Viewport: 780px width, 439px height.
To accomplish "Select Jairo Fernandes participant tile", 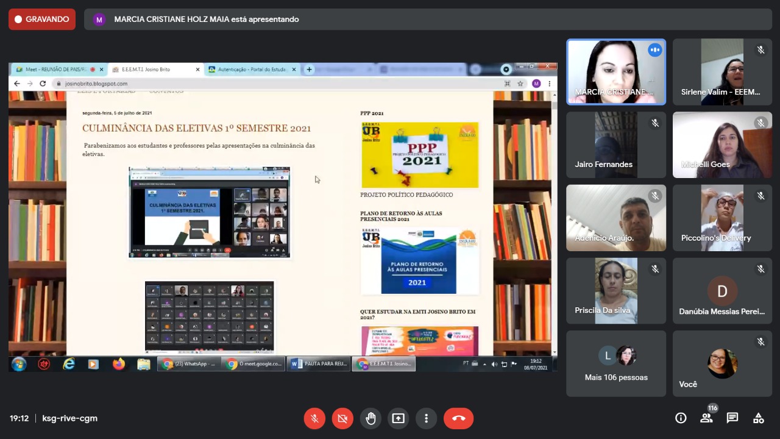I will 616,145.
